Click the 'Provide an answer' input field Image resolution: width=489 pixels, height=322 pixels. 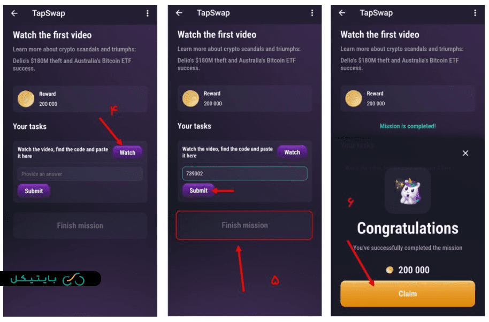(x=80, y=173)
